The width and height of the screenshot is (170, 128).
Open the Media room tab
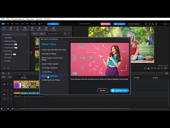(x=4, y=29)
